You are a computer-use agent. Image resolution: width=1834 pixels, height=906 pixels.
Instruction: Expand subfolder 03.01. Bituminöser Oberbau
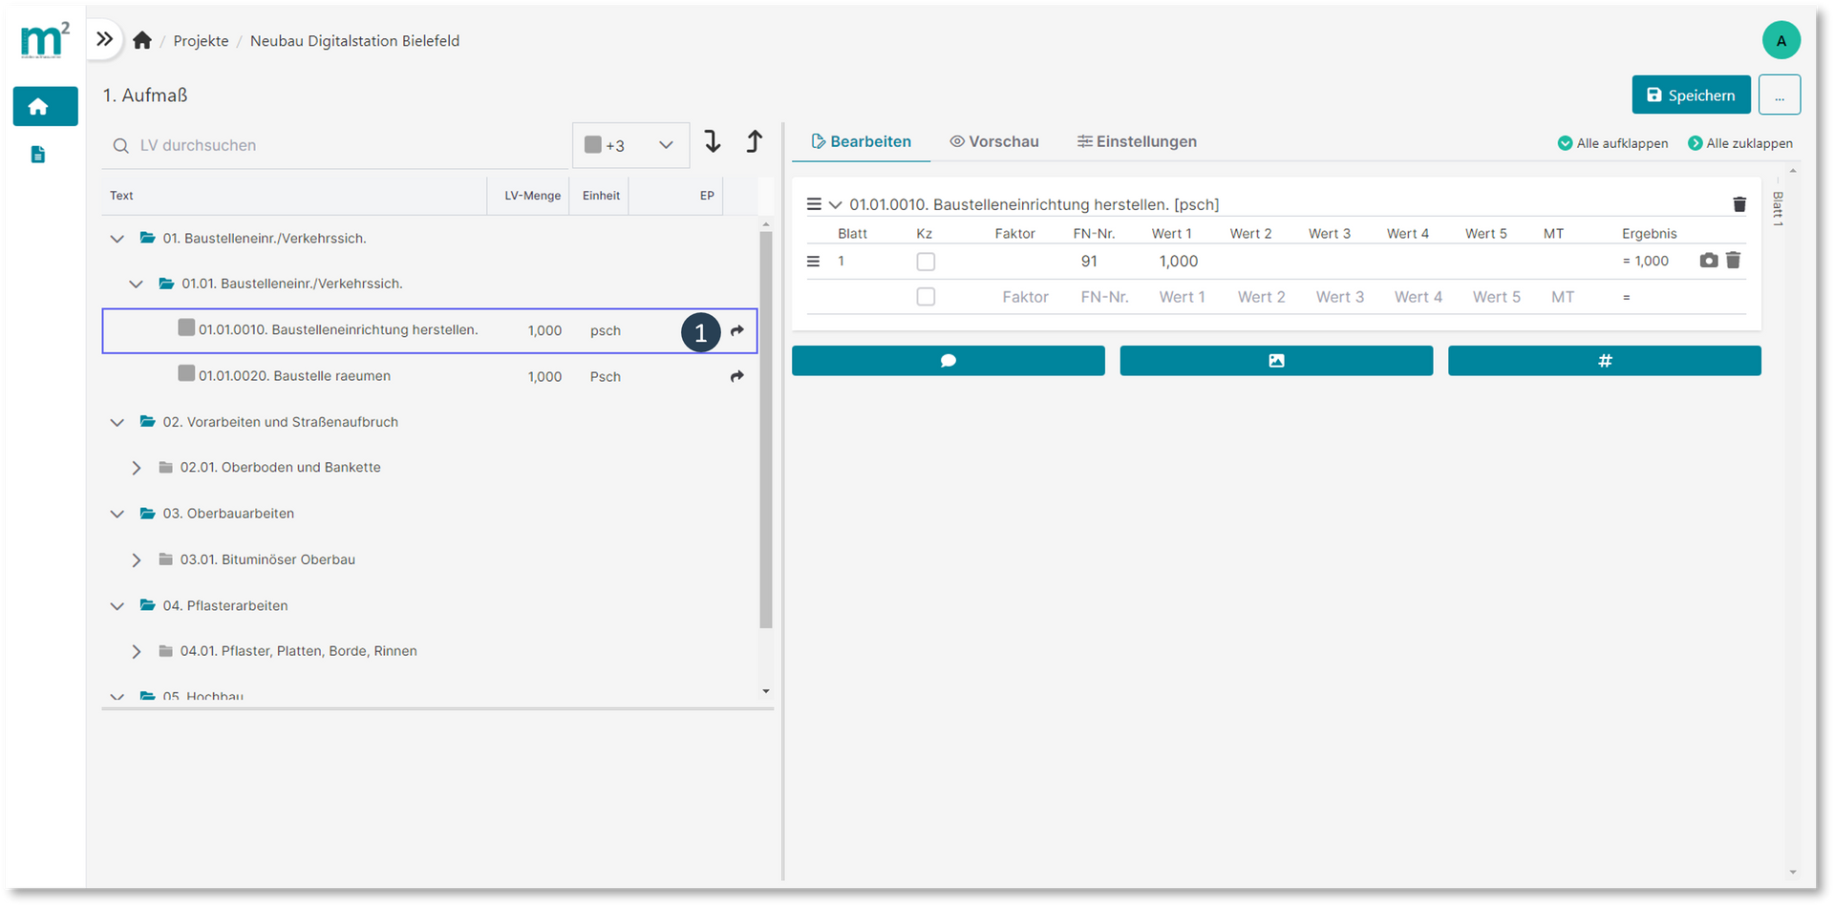tap(137, 559)
